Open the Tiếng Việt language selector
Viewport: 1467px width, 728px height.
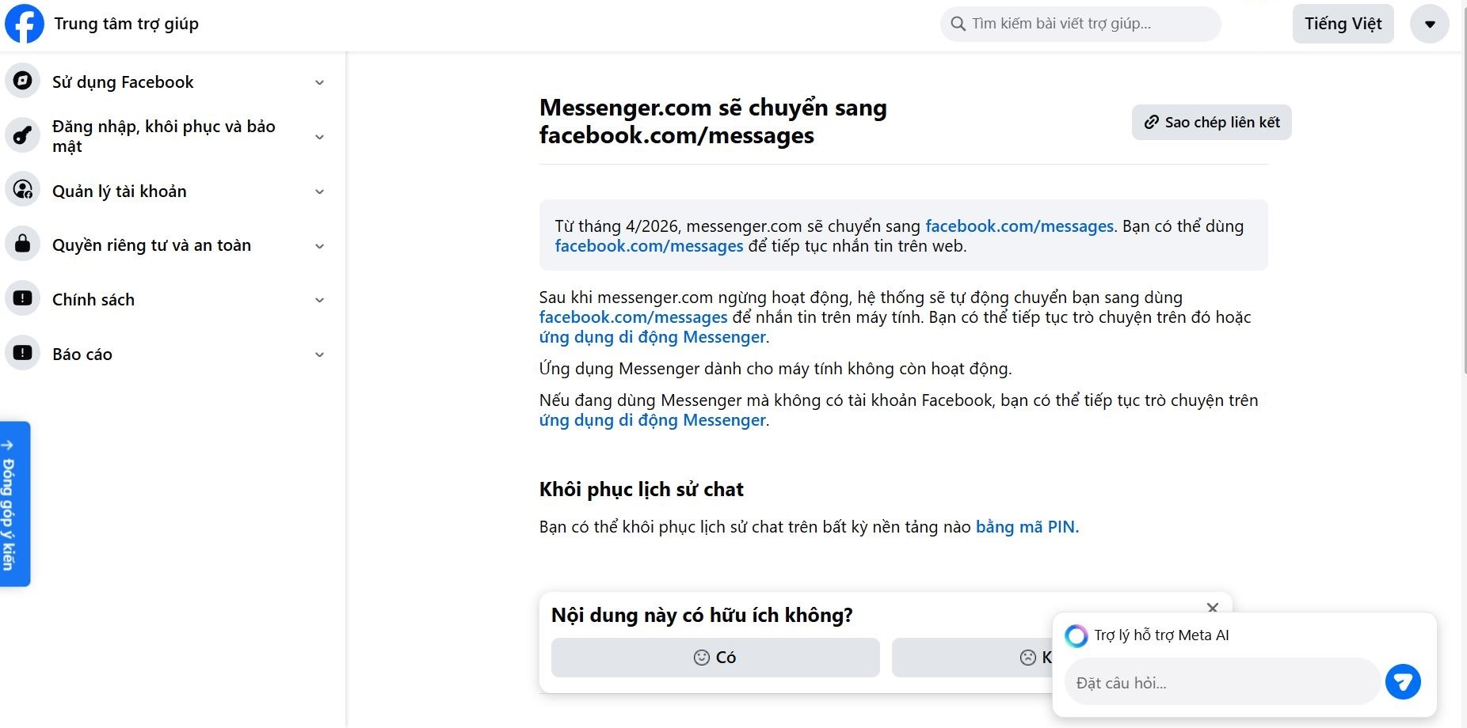[1343, 24]
